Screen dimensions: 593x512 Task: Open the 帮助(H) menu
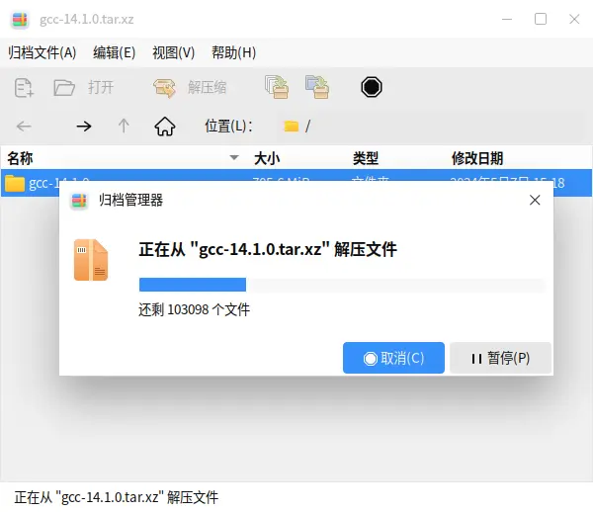tap(233, 52)
